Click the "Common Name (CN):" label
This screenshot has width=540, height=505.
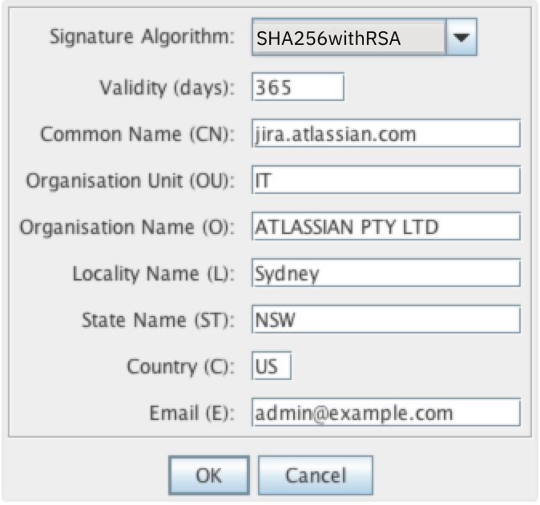point(137,134)
